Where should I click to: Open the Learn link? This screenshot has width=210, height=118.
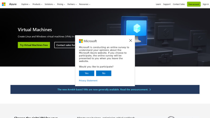158,4
